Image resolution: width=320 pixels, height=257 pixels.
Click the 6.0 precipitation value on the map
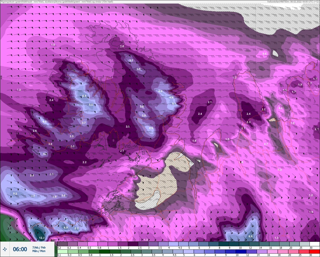pos(84,96)
